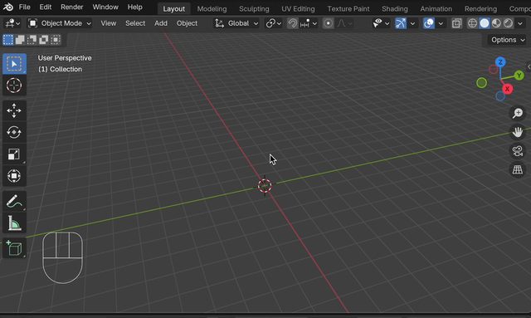Viewport: 531px width, 318px height.
Task: Set selection mode to subtract
Action: [32, 40]
